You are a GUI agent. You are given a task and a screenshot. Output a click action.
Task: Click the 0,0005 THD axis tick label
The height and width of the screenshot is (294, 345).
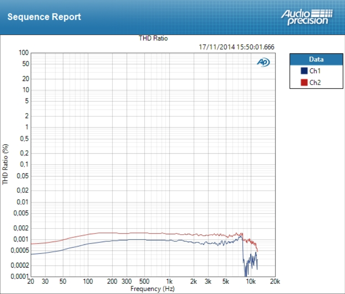coord(20,250)
